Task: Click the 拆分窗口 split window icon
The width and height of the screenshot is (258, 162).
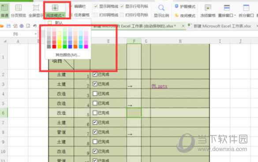Action: coord(246,8)
